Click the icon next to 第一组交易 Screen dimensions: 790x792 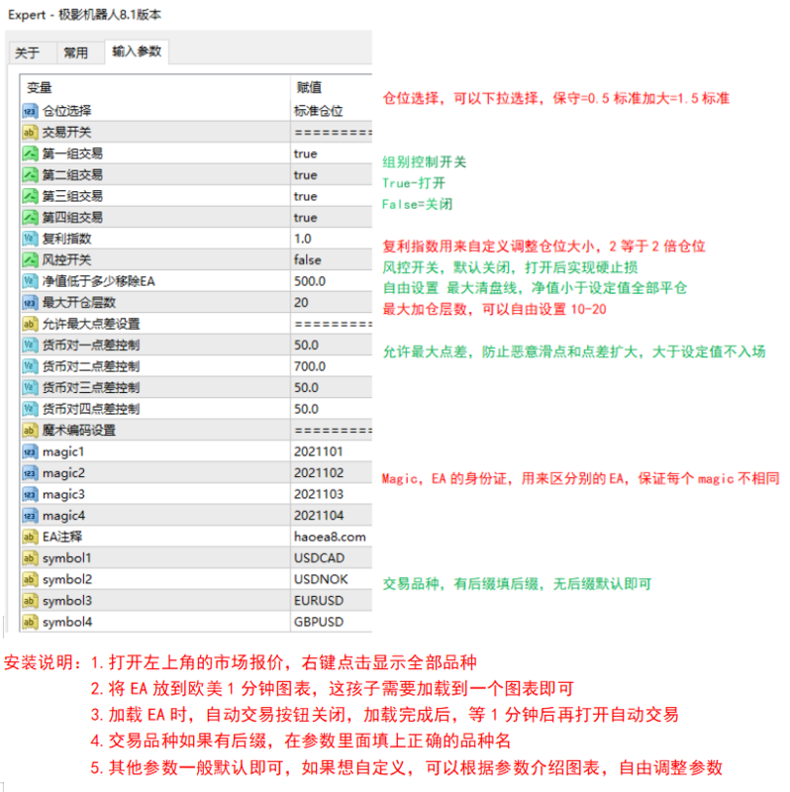click(29, 153)
